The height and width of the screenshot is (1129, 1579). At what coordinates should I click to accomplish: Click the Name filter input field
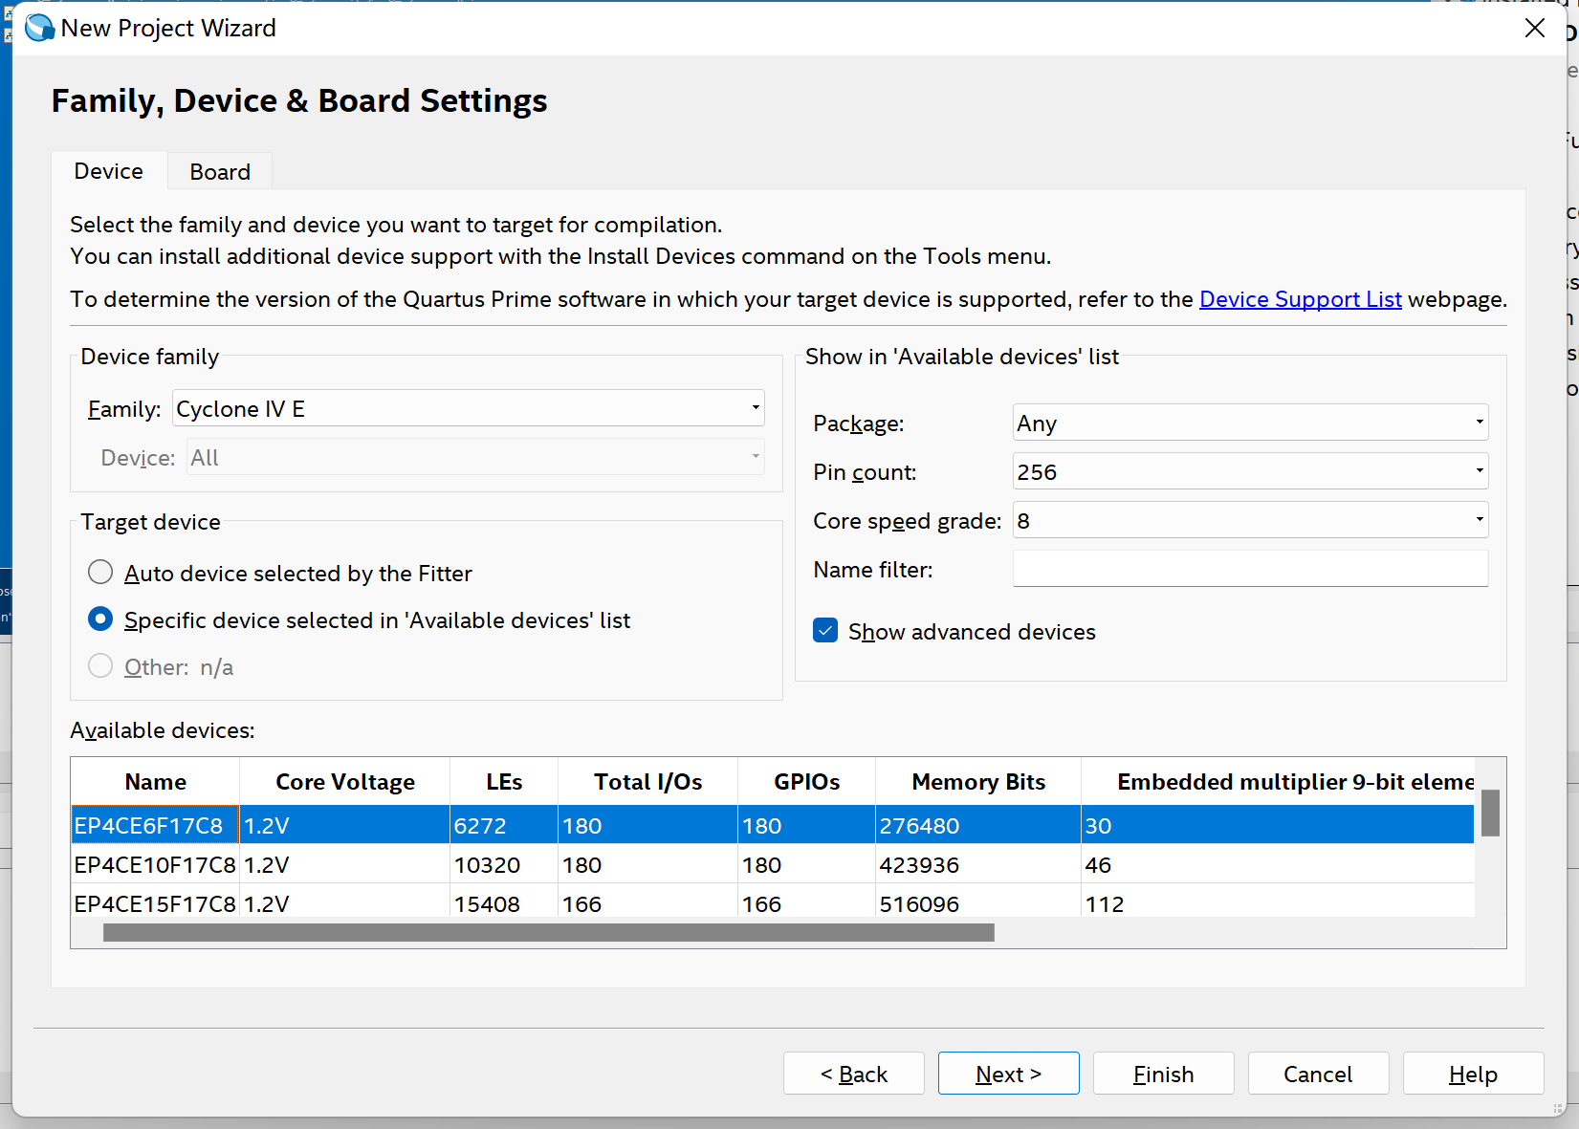1250,569
